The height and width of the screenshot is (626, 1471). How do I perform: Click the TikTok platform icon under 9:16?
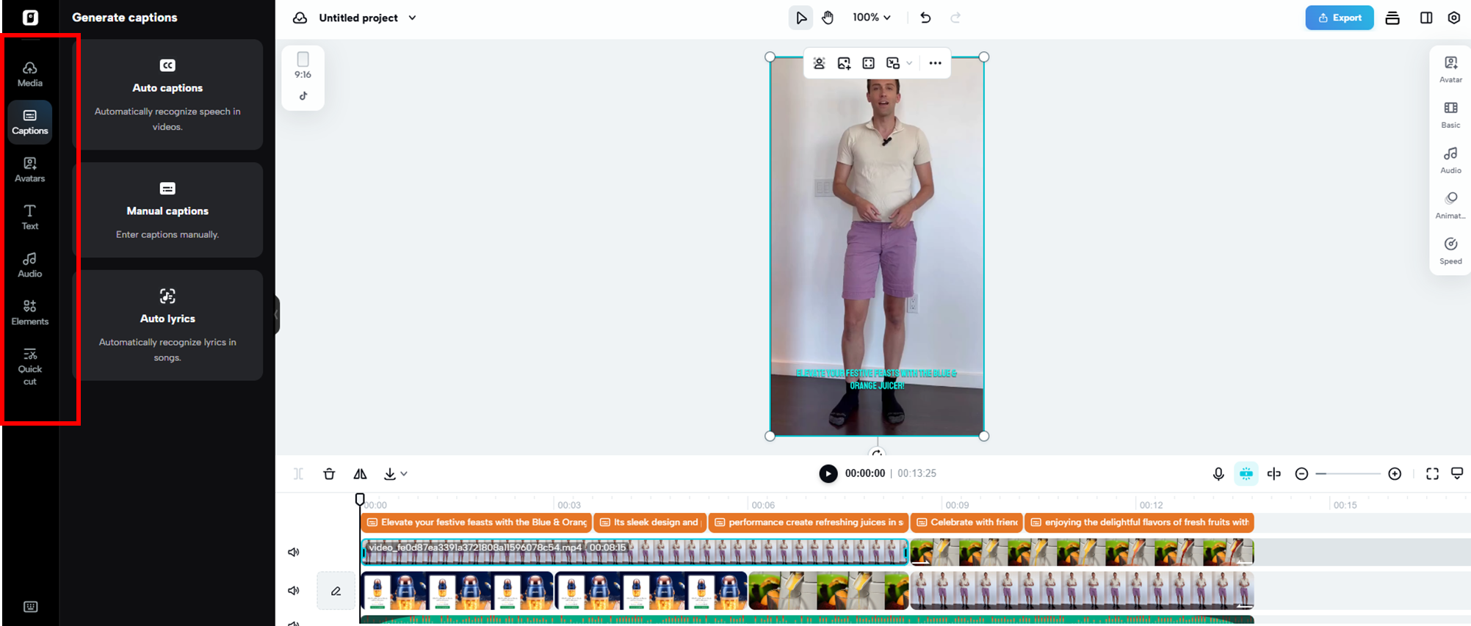tap(303, 95)
